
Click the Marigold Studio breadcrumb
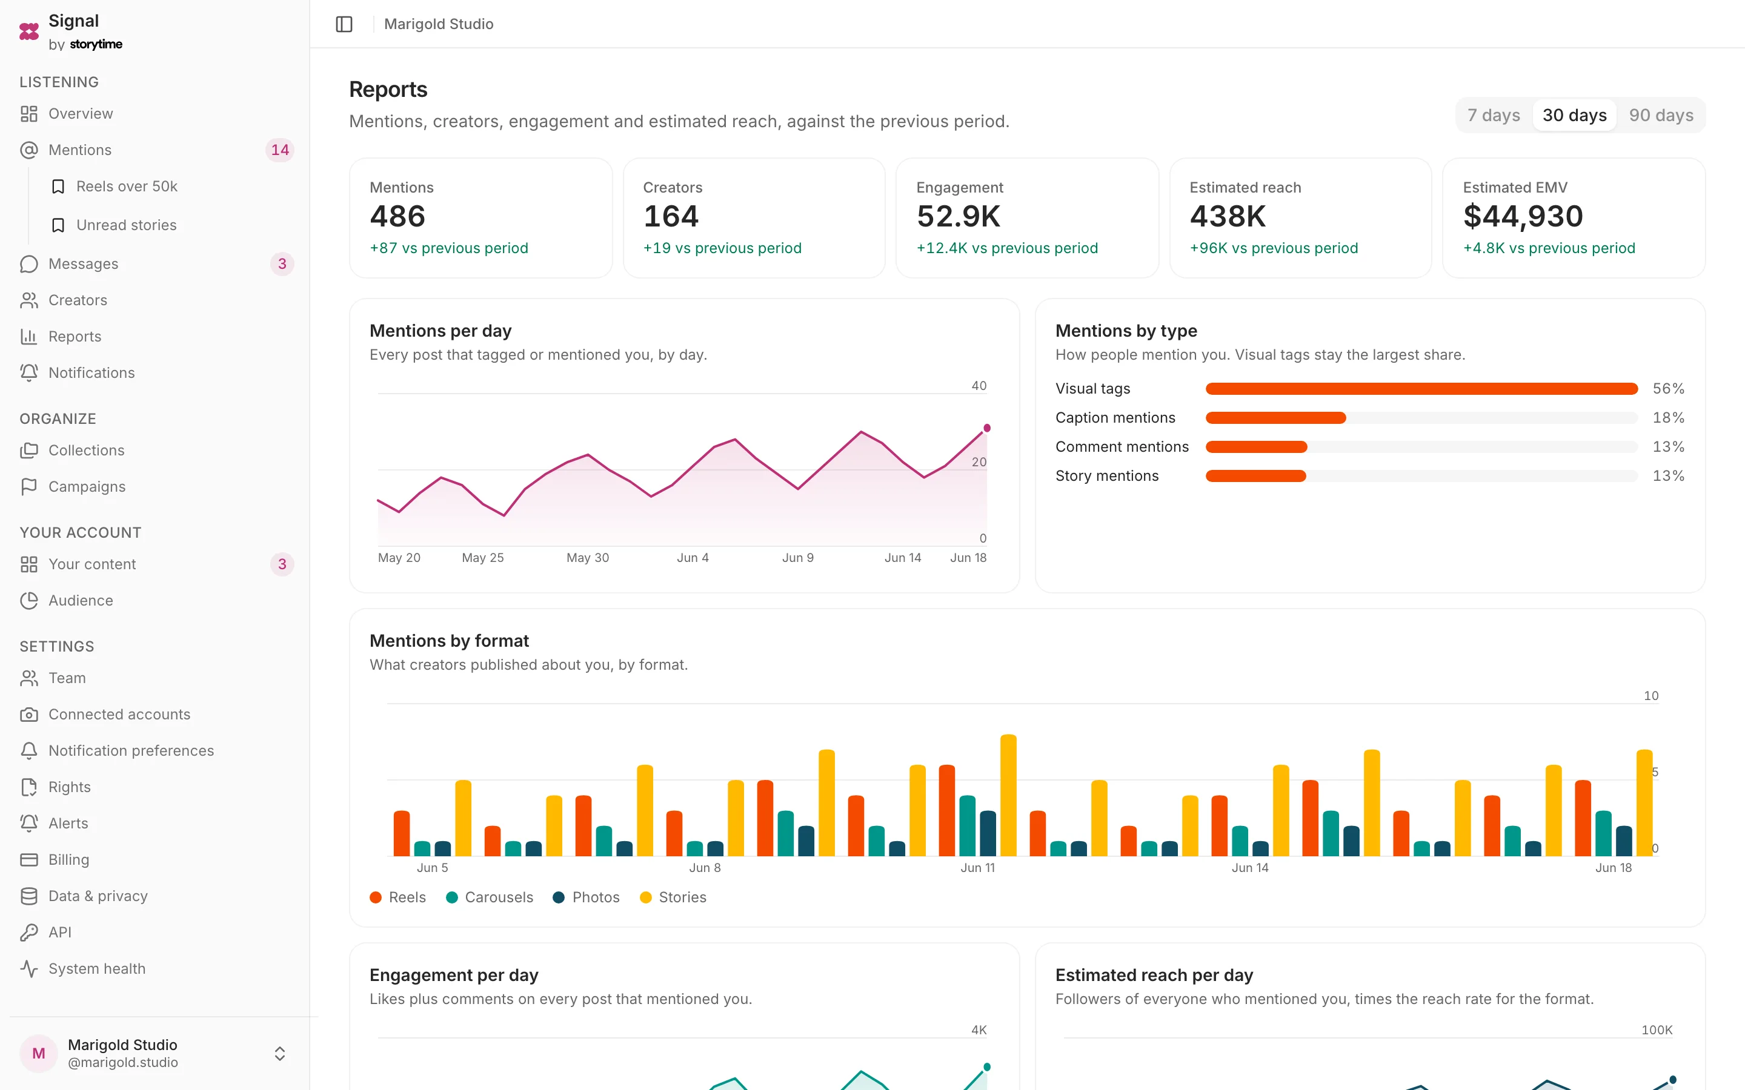(439, 24)
